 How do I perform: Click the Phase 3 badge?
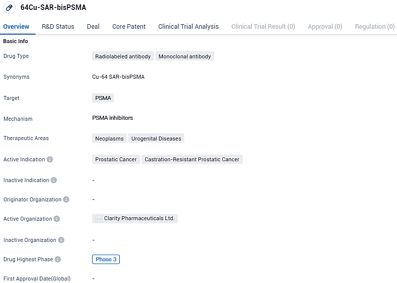click(x=106, y=259)
